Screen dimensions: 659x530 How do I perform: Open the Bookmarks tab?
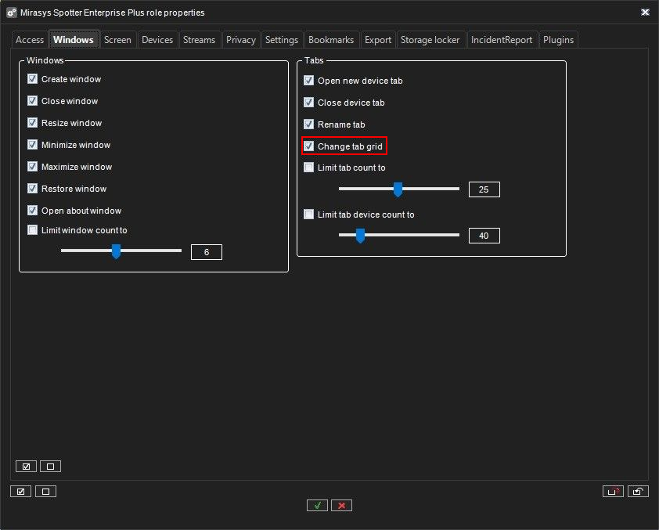[331, 40]
